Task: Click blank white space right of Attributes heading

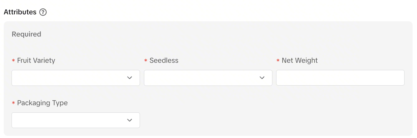Action: [218, 12]
